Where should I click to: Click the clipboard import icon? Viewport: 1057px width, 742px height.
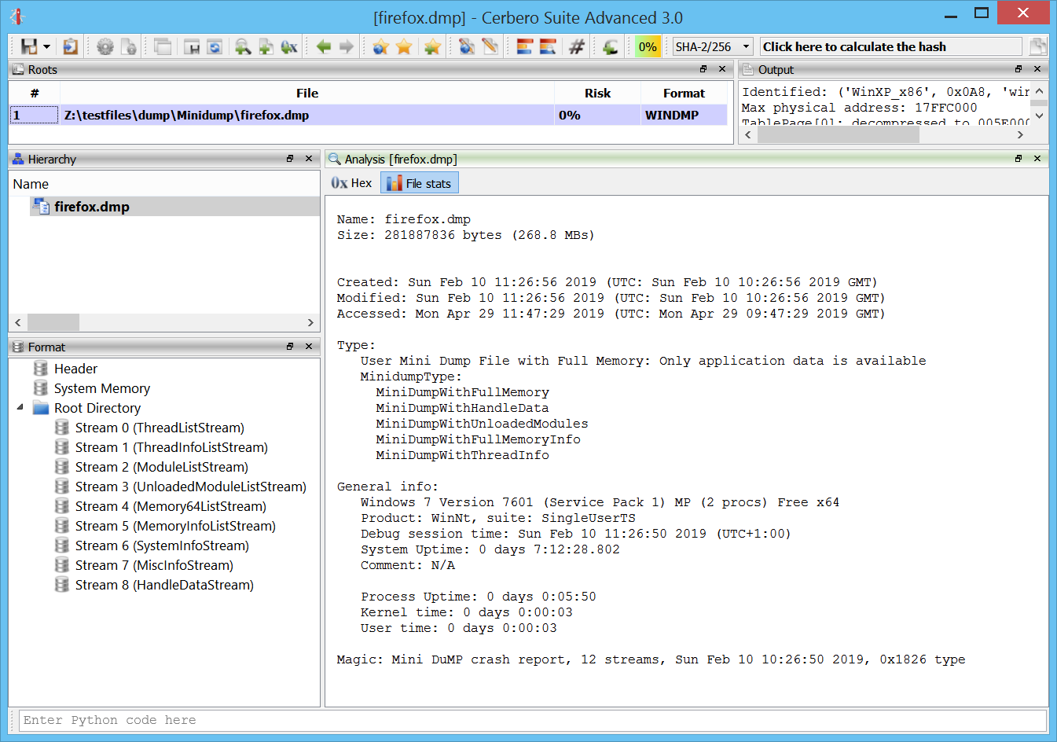[70, 47]
